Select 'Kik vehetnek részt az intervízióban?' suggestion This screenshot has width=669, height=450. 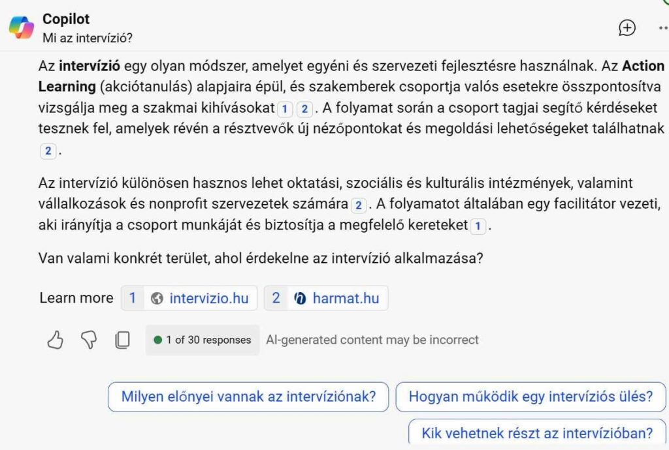click(537, 433)
